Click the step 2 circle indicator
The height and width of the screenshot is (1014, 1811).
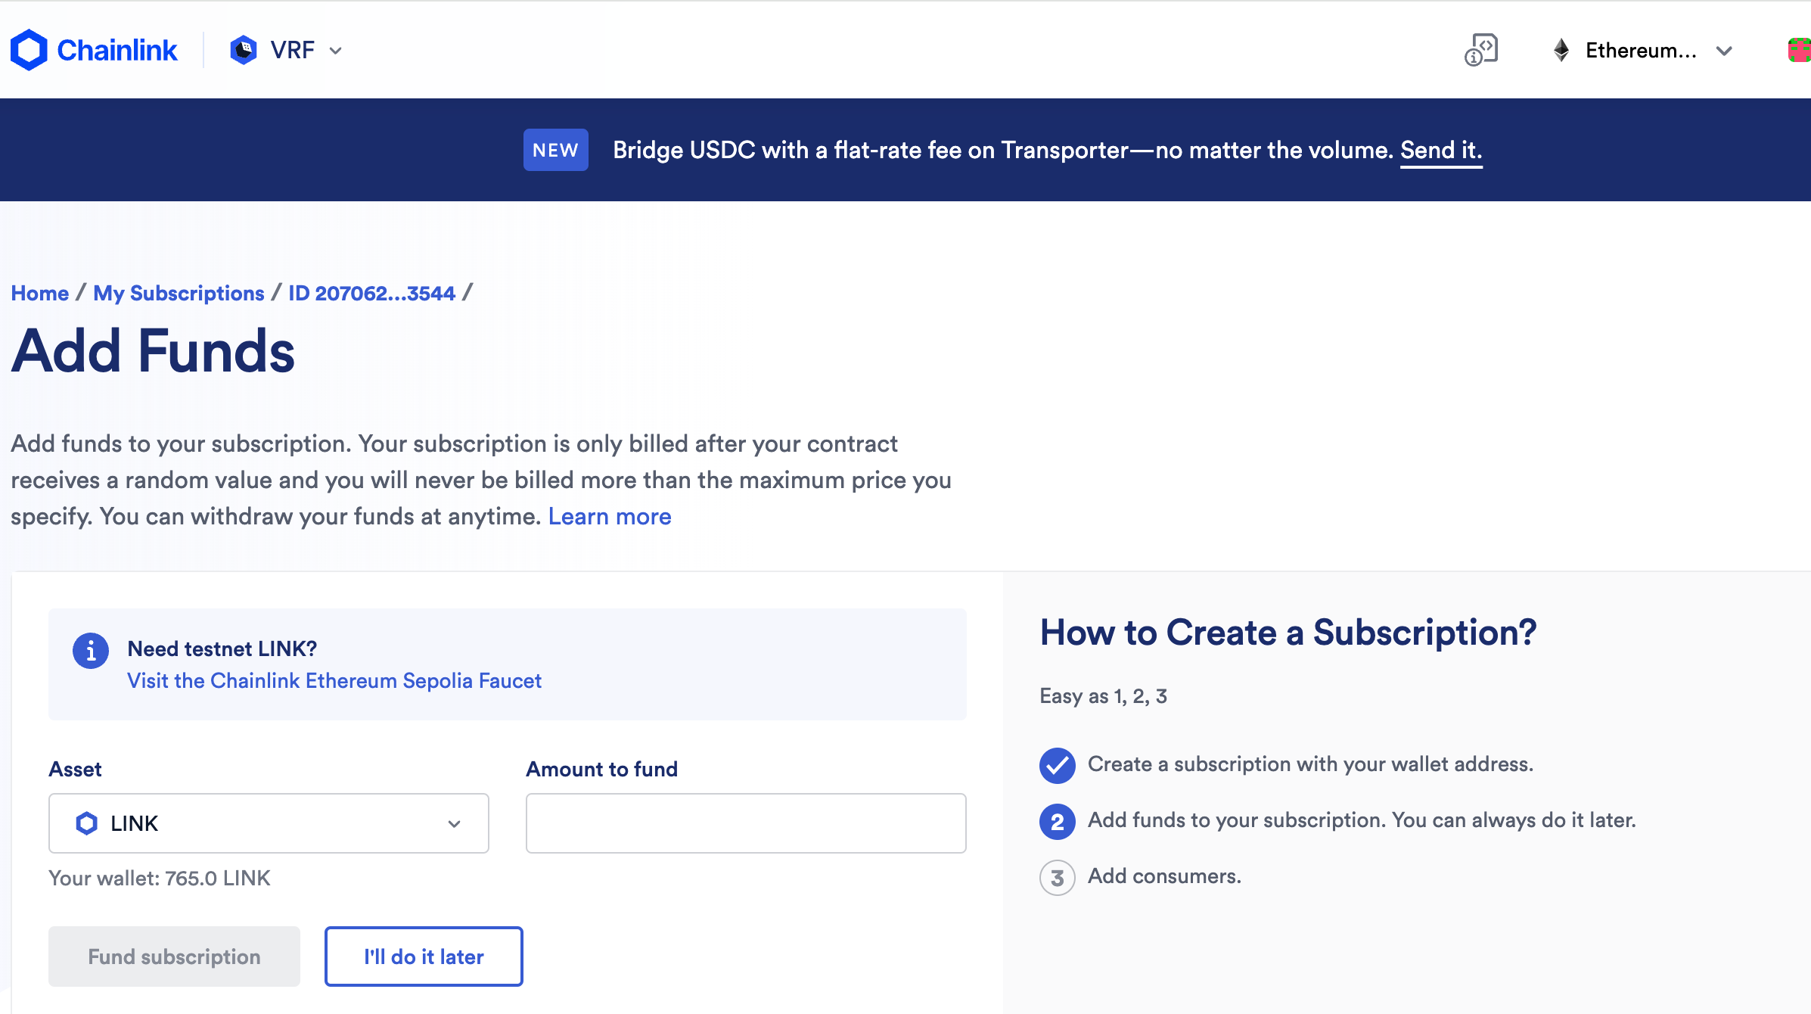(1058, 822)
